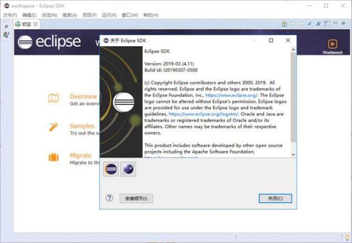Open the 编辑(E) menu

[29, 15]
